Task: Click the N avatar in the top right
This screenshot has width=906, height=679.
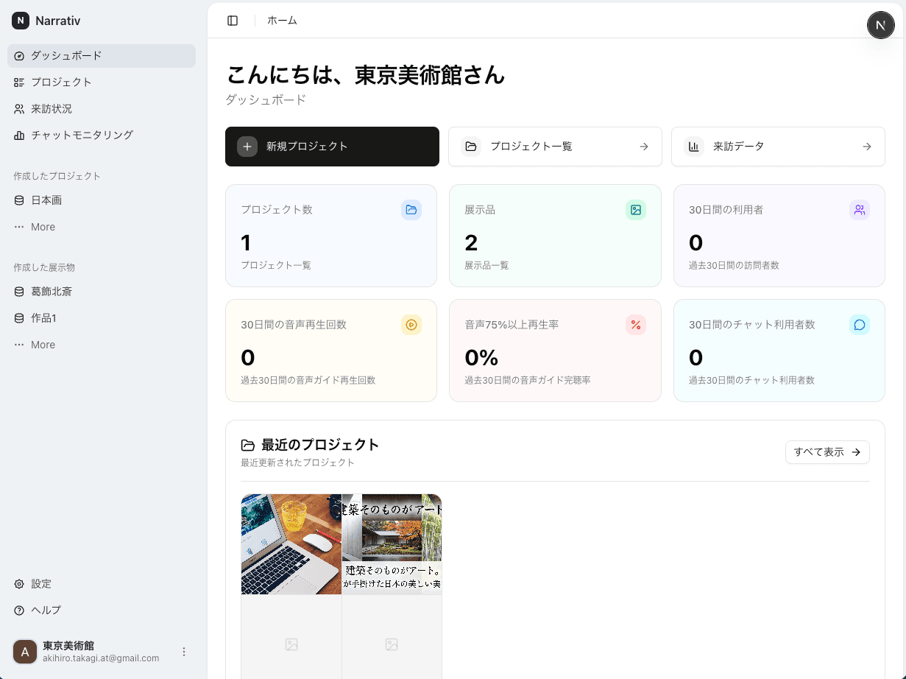Action: pos(881,24)
